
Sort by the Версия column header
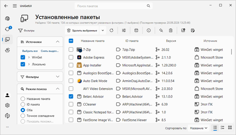[x=171, y=41]
